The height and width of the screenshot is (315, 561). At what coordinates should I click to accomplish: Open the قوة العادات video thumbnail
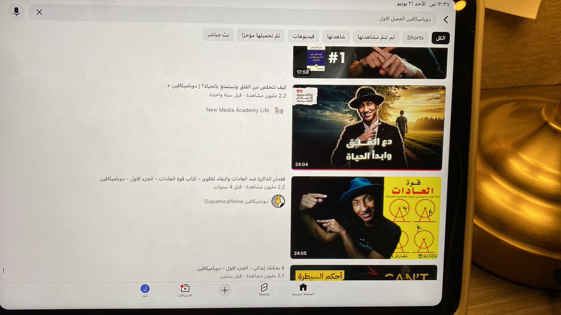point(366,217)
